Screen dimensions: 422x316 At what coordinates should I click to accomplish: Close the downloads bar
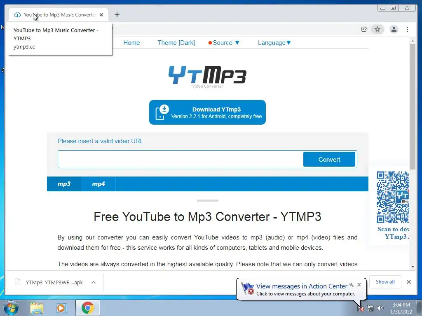[408, 281]
